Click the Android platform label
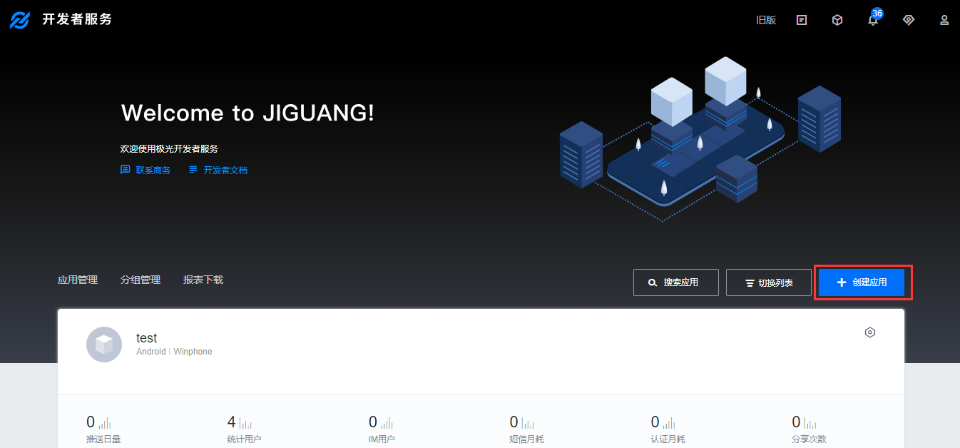The width and height of the screenshot is (960, 448). (x=150, y=352)
